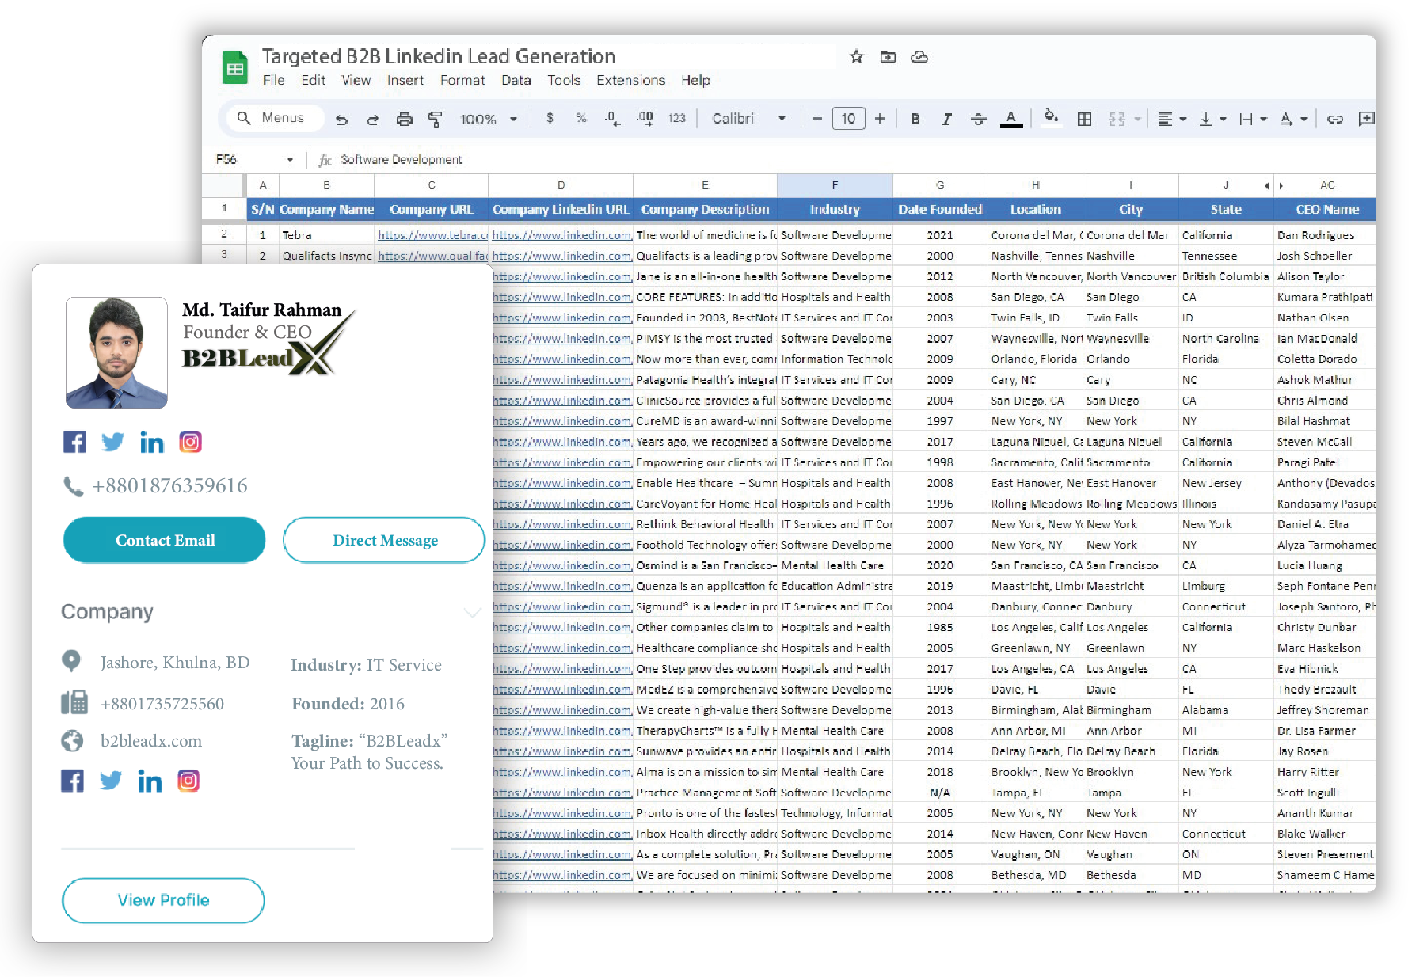Increase decimal places
Image resolution: width=1412 pixels, height=977 pixels.
(x=645, y=119)
